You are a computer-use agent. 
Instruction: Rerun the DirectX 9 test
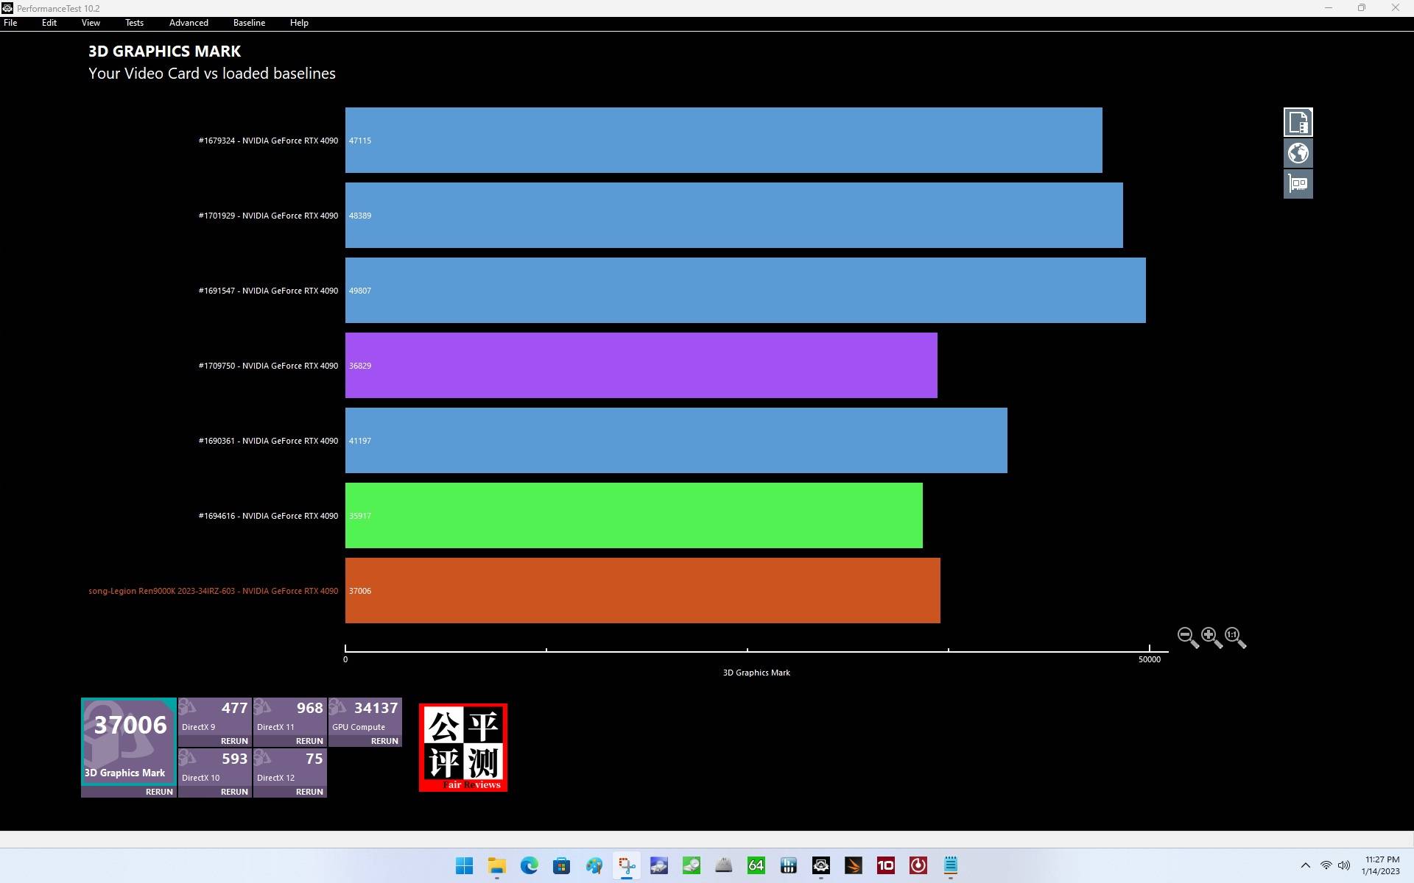point(234,741)
